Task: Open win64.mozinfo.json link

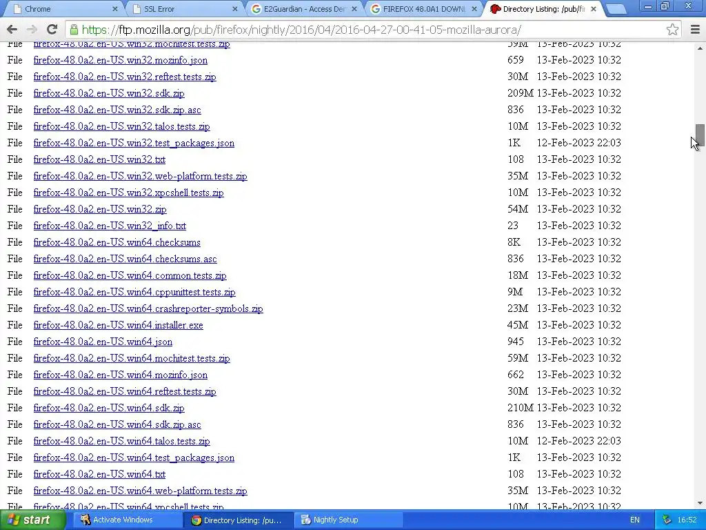Action: (120, 375)
